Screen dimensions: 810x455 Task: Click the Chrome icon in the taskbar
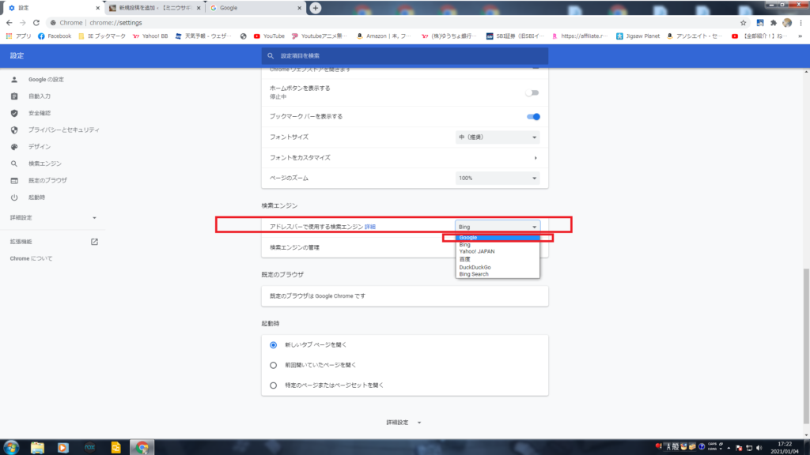click(142, 447)
